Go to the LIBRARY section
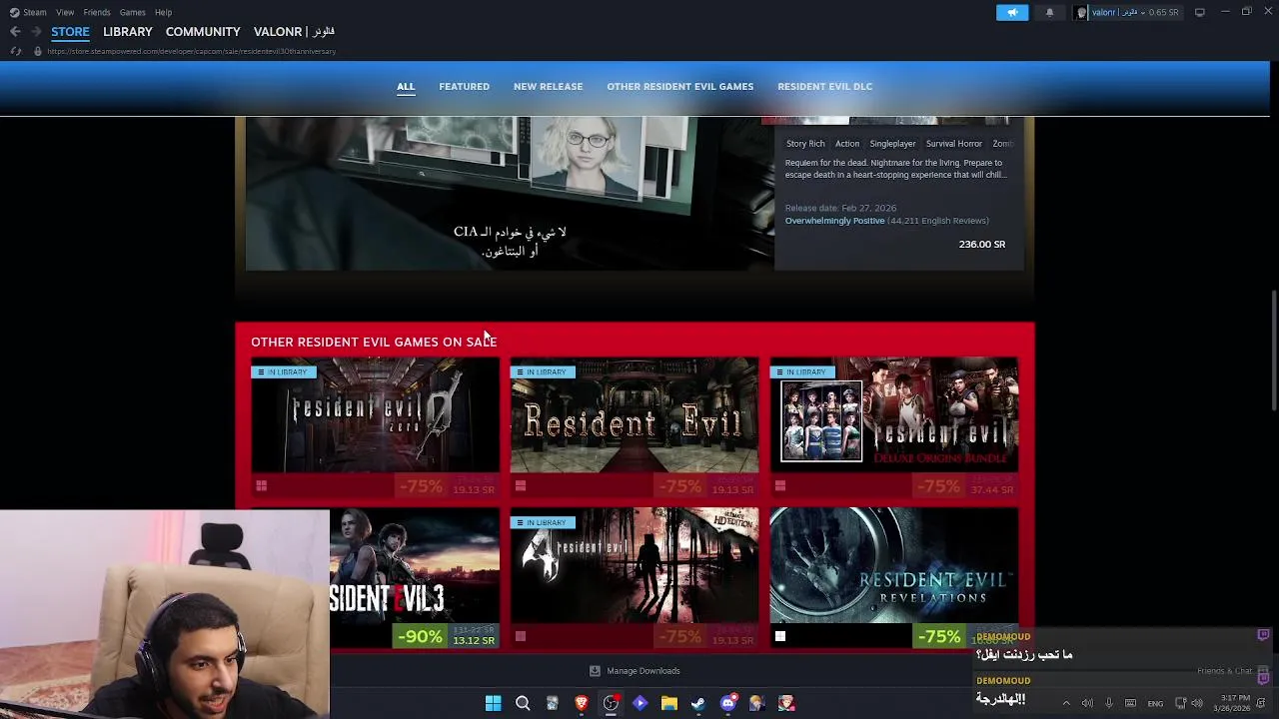This screenshot has width=1279, height=719. (128, 32)
